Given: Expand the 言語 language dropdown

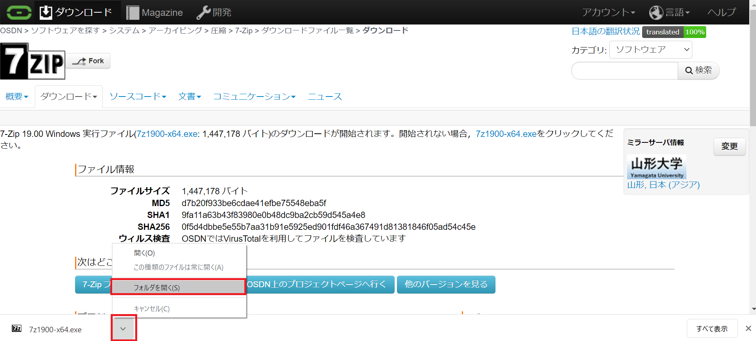Looking at the screenshot, I should [x=669, y=13].
